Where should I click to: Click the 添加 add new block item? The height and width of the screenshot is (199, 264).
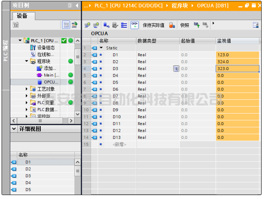click(49, 68)
